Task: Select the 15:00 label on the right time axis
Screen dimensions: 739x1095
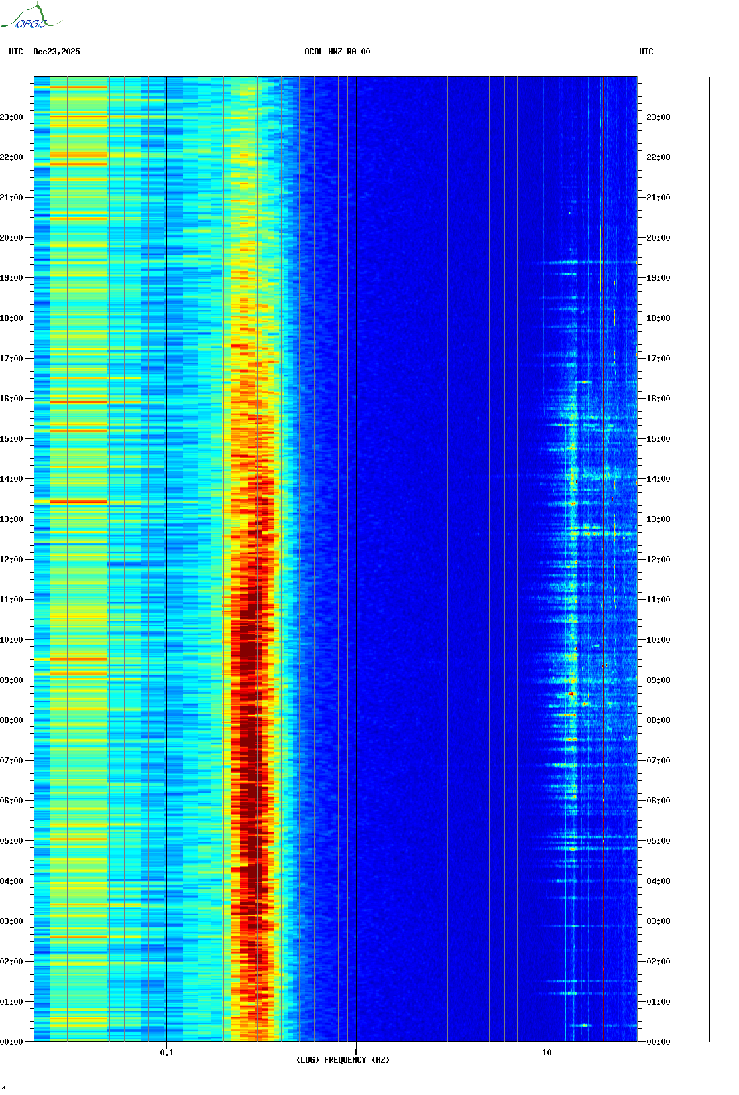Action: pos(658,439)
